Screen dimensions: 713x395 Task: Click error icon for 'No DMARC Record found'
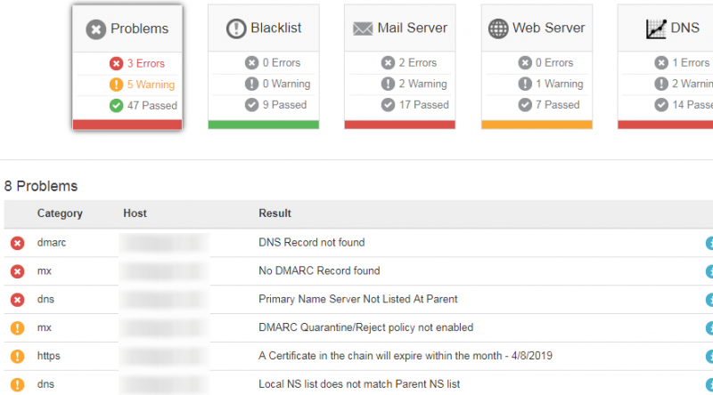tap(17, 271)
